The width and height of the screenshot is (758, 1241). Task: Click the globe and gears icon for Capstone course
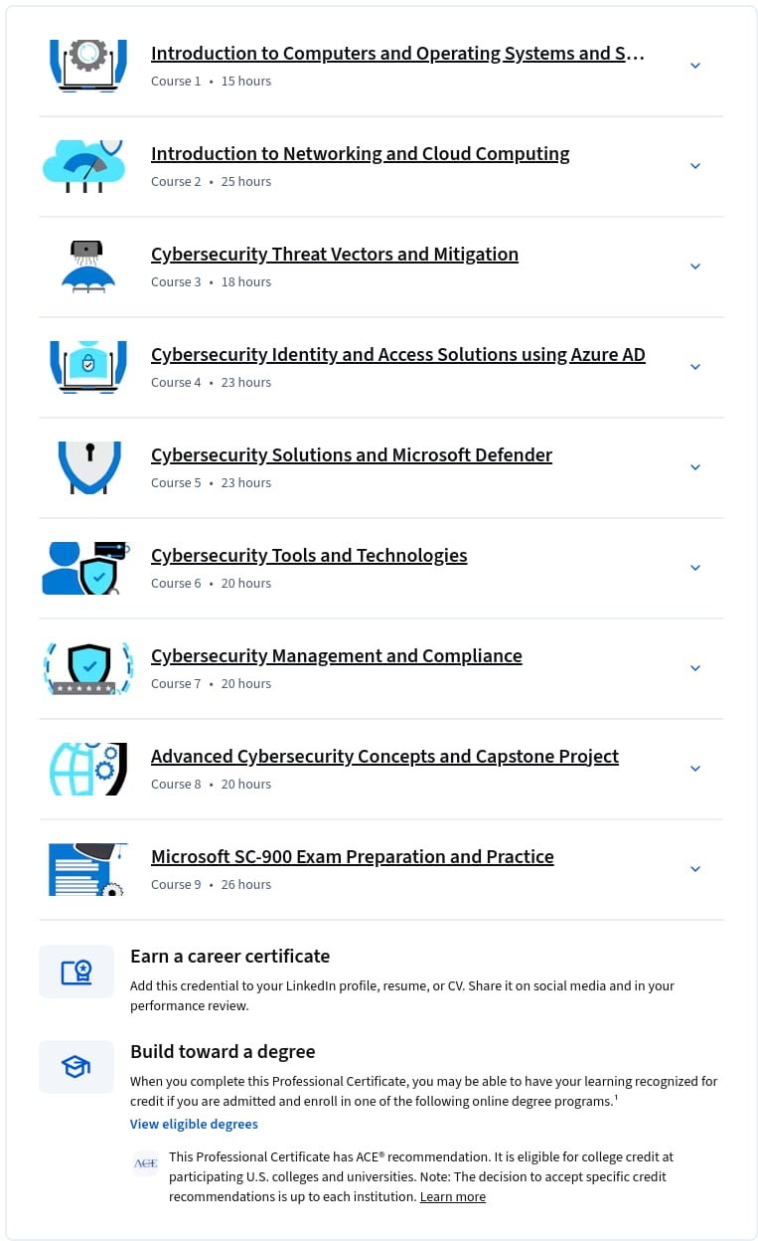click(x=88, y=769)
